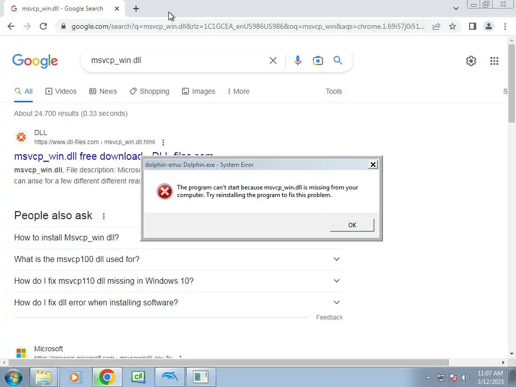The width and height of the screenshot is (516, 387).
Task: Expand What is the msvcp100 dll used for
Action: pos(178,260)
